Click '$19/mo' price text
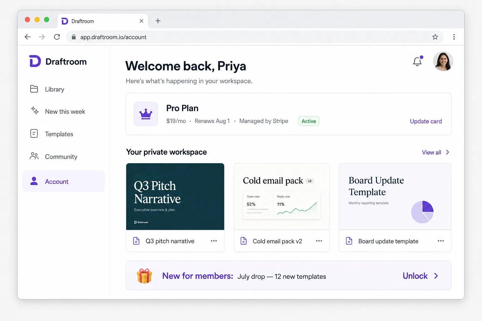Screen dimensions: 482x321 pyautogui.click(x=176, y=121)
